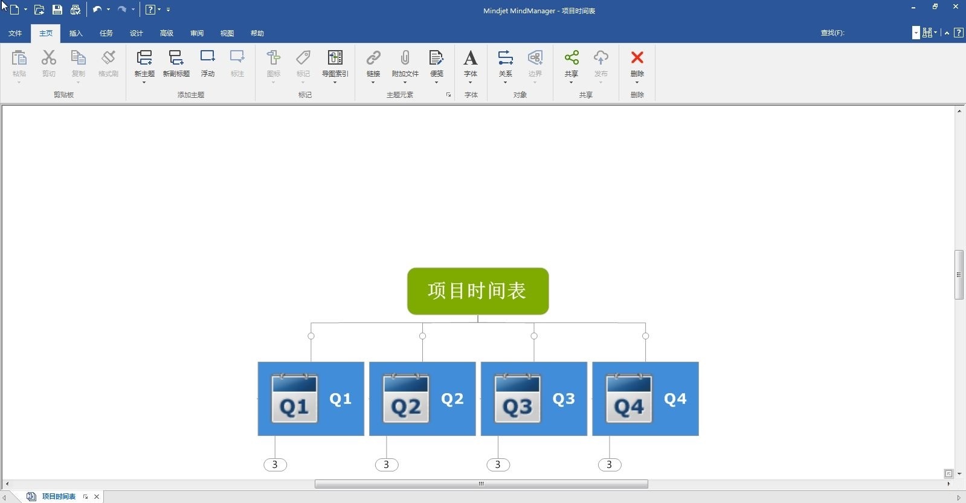Click the 标记 tag icon
Image resolution: width=966 pixels, height=503 pixels.
pos(303,58)
